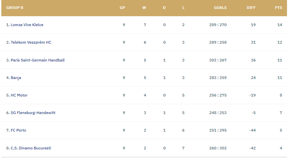Select the GOALS column header
This screenshot has width=288, height=158.
pos(220,8)
